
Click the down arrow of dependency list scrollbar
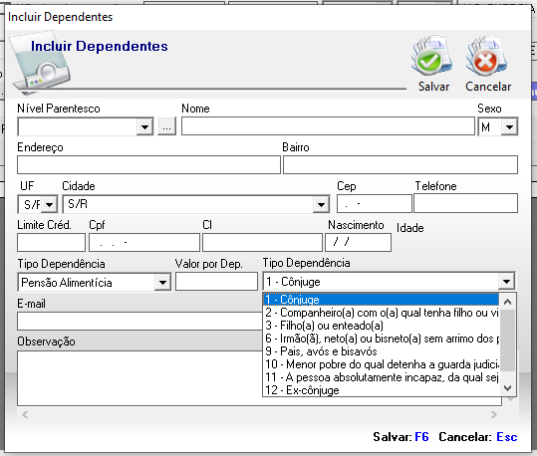click(507, 388)
